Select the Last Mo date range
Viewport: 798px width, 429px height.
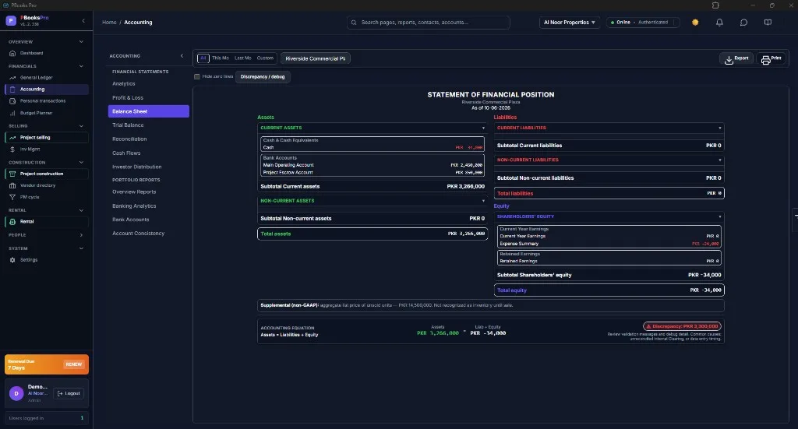click(x=243, y=58)
